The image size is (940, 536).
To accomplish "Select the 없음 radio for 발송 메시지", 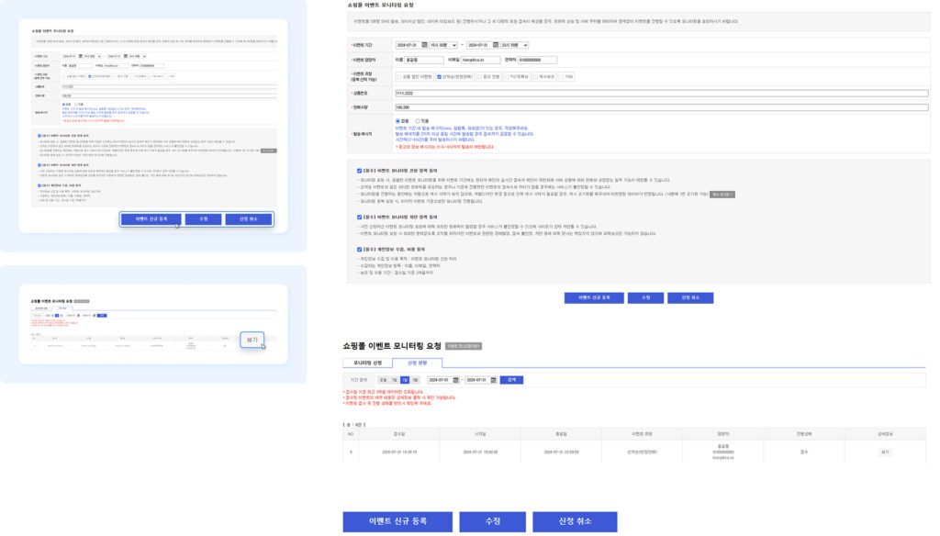I will pos(397,120).
